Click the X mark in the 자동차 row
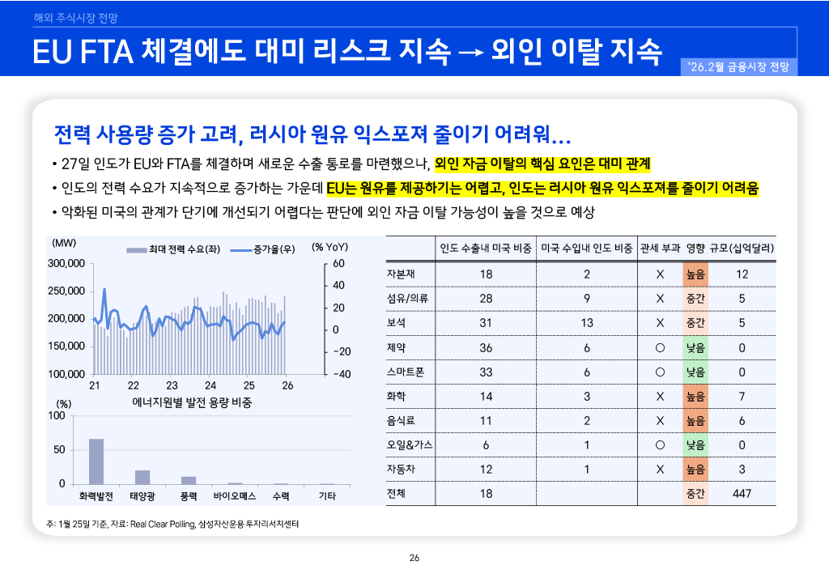 [660, 470]
